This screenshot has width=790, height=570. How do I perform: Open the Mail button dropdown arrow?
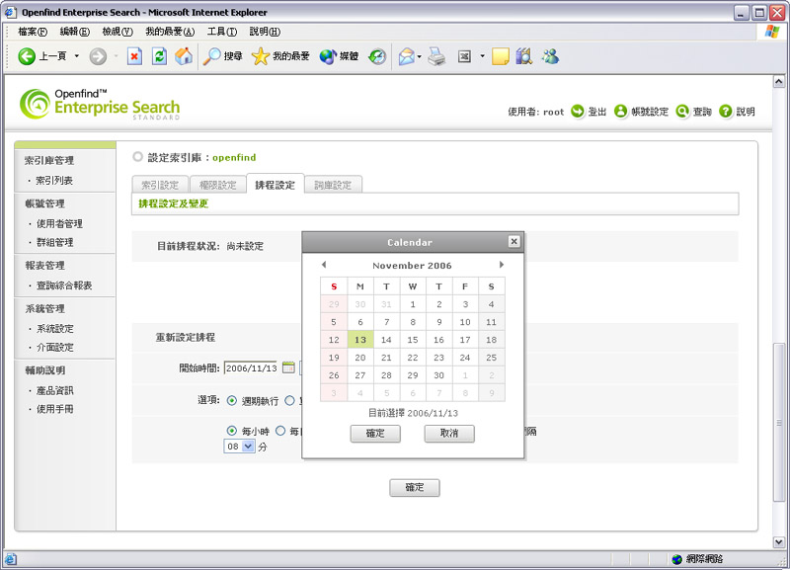click(x=419, y=56)
